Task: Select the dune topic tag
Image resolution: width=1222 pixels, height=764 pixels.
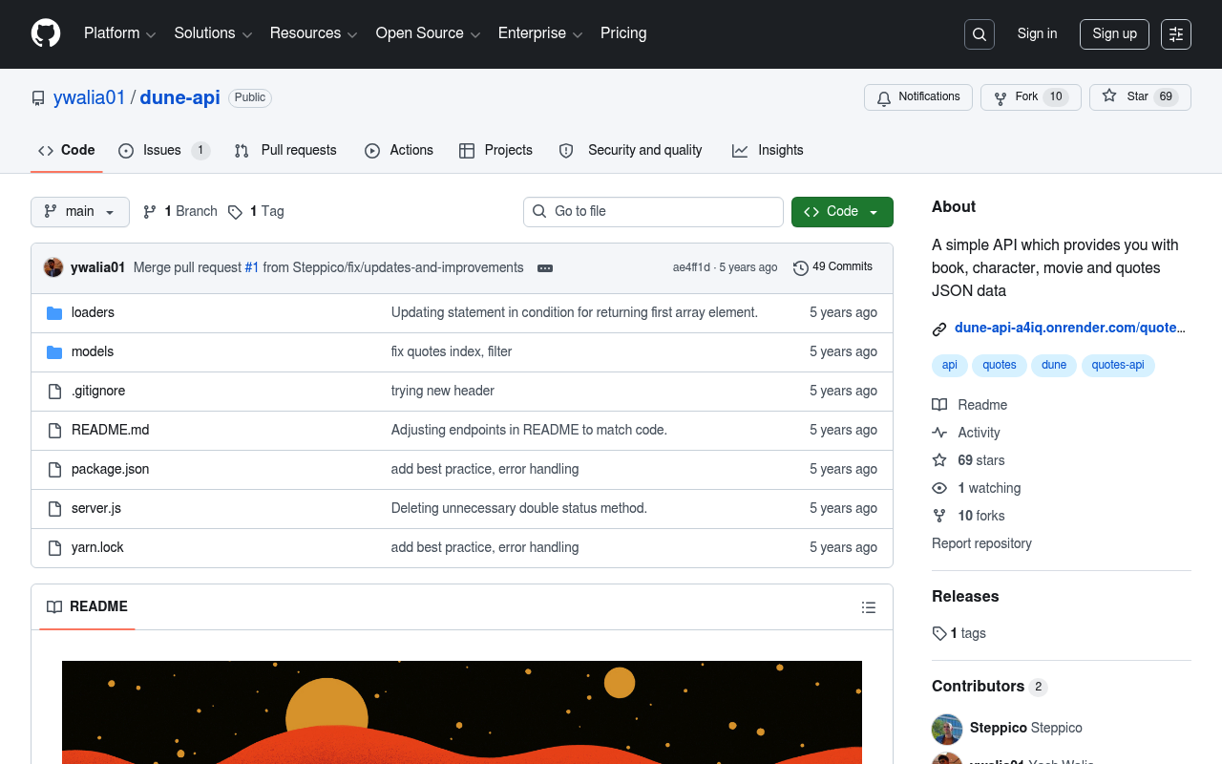Action: pyautogui.click(x=1054, y=366)
